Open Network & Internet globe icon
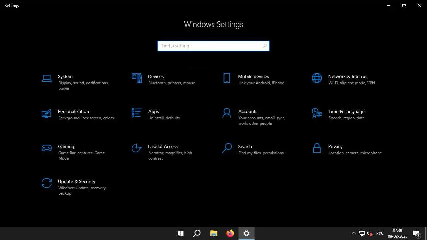The image size is (427, 240). pyautogui.click(x=317, y=78)
